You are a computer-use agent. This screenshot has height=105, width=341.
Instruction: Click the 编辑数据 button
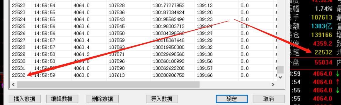pyautogui.click(x=62, y=99)
